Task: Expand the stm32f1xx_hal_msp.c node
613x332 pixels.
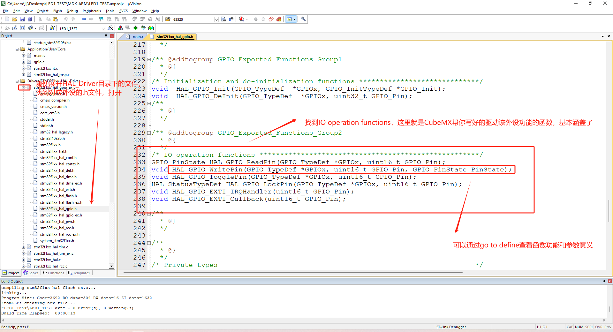Action: (23, 75)
